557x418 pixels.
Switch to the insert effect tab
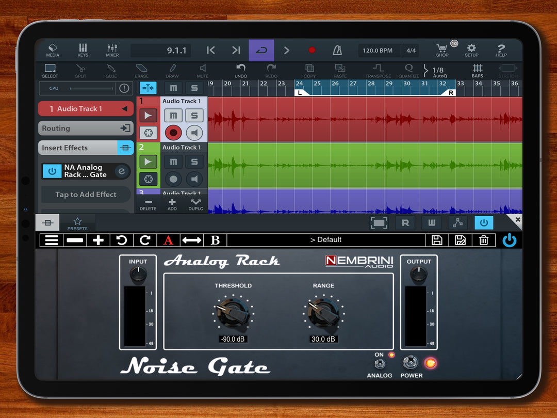[47, 223]
